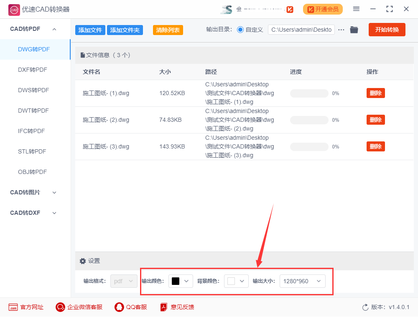The image size is (418, 317).
Task: Click the 74.83KB size cell
Action: 171,120
